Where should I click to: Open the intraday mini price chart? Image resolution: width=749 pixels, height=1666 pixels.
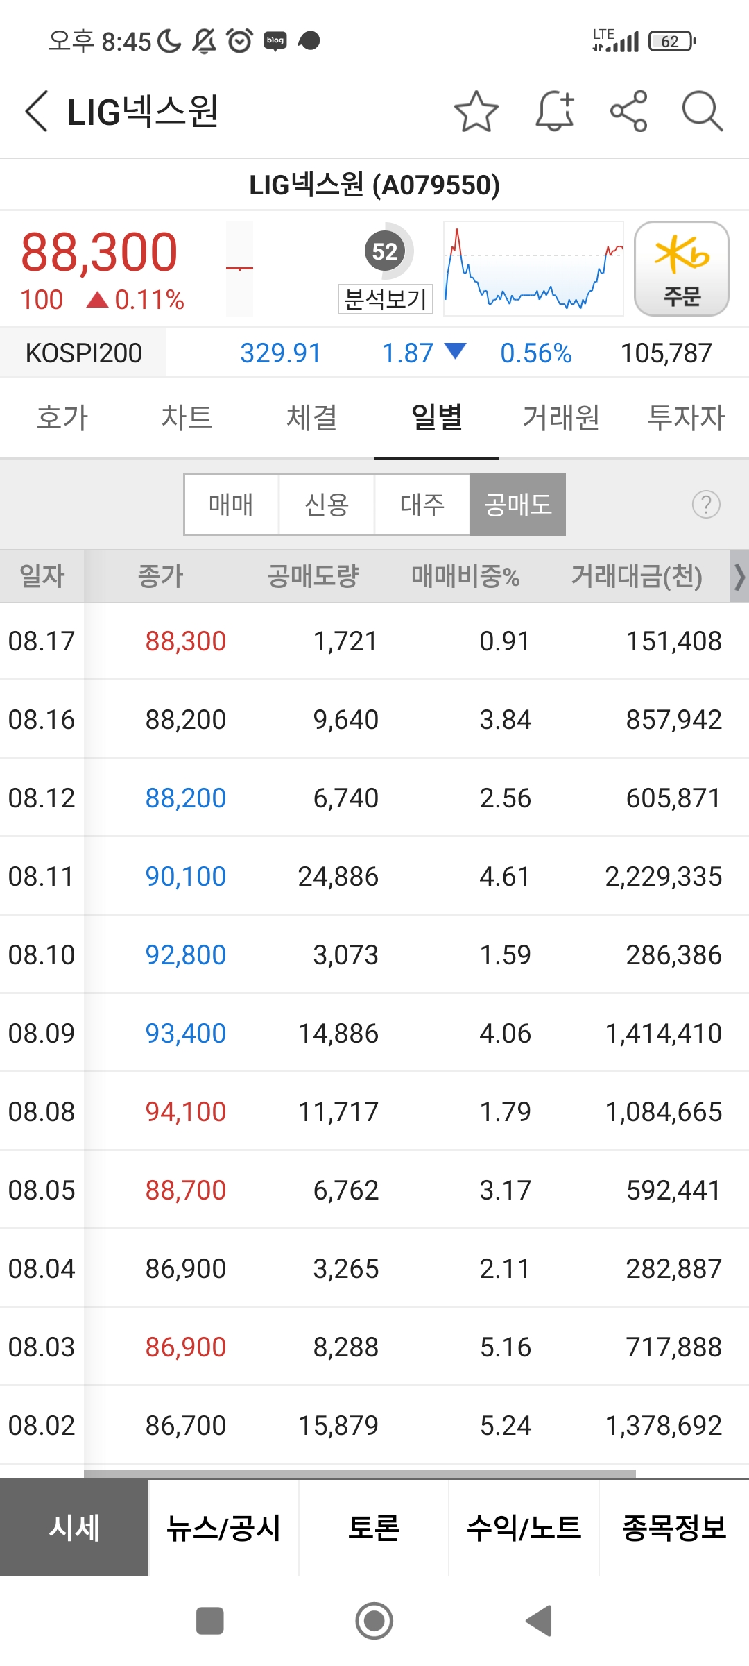533,269
